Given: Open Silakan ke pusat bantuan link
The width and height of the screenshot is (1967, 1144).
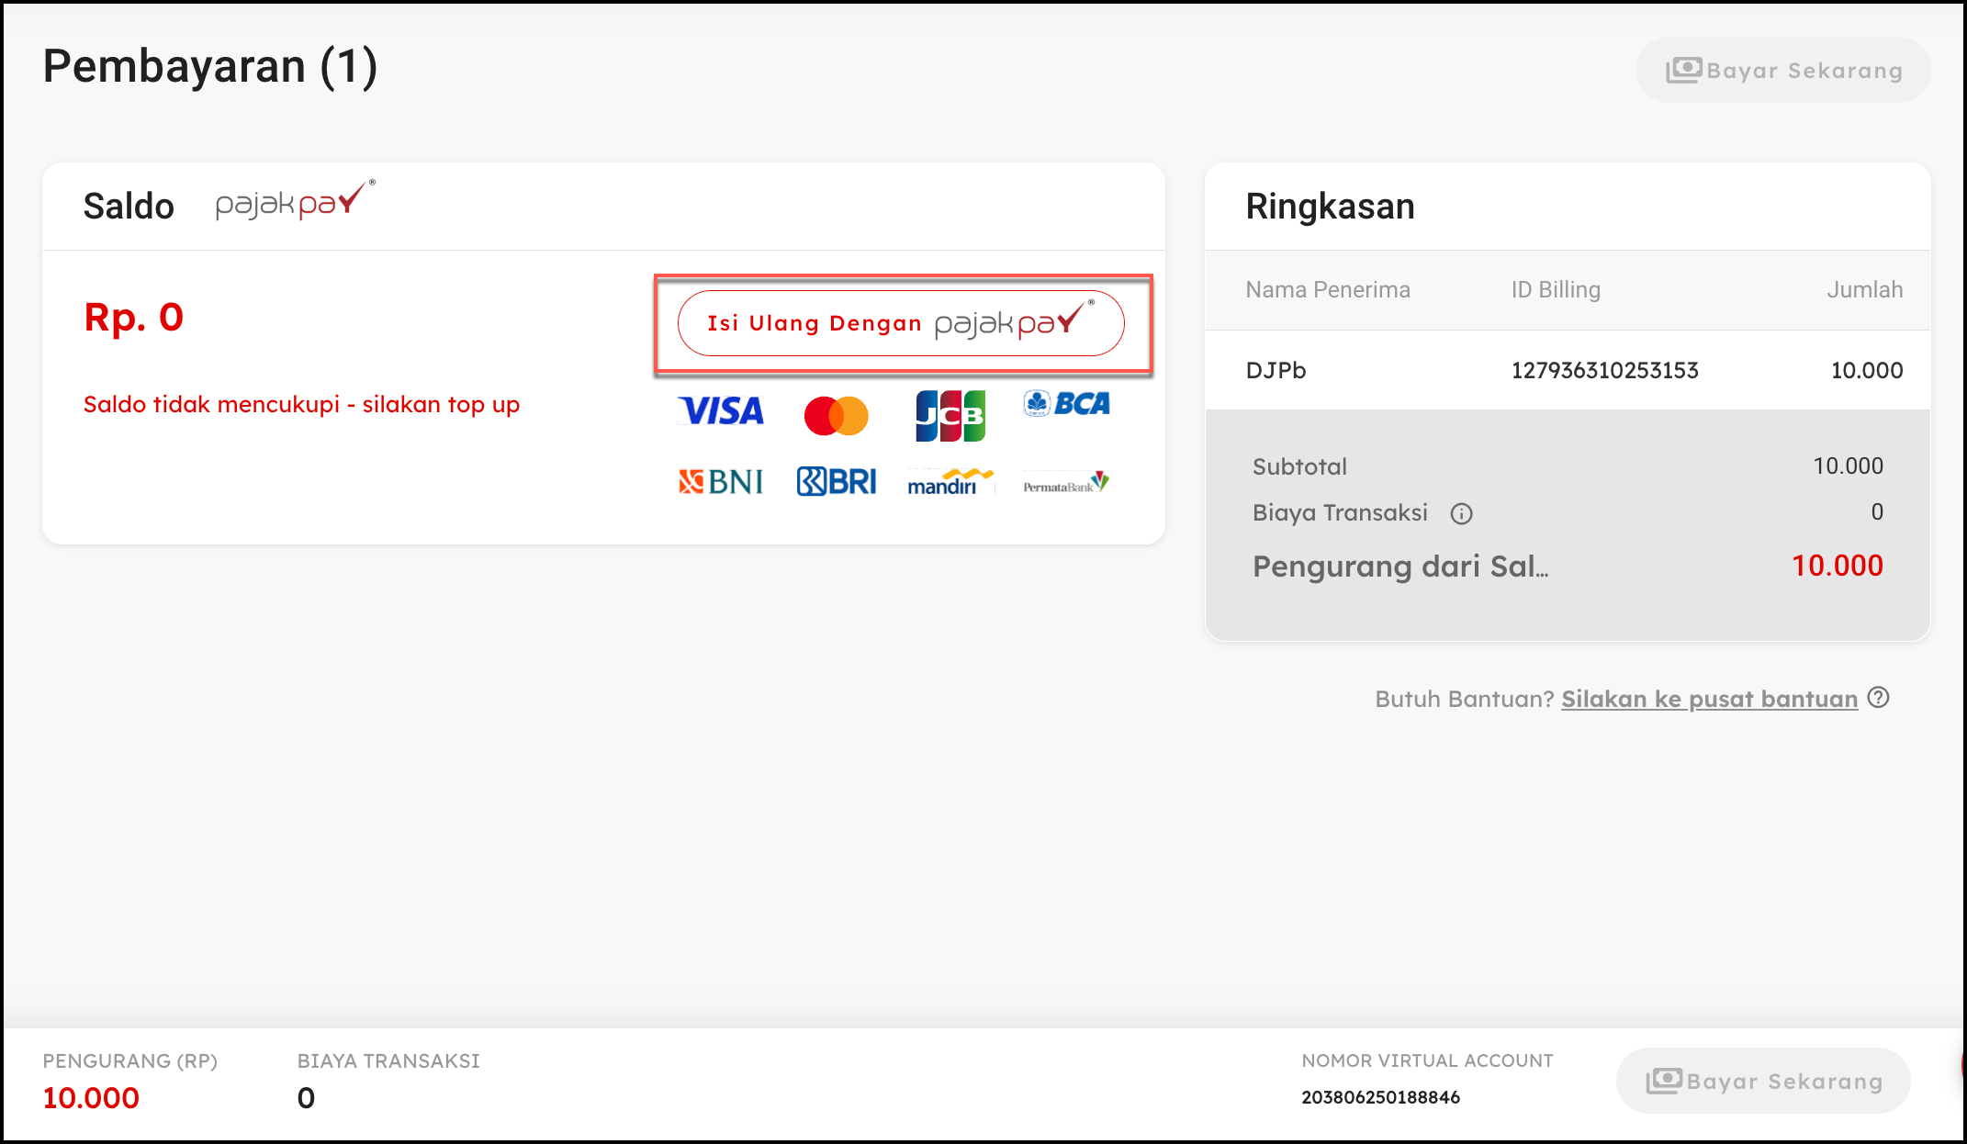Looking at the screenshot, I should [x=1709, y=699].
